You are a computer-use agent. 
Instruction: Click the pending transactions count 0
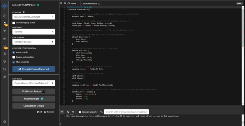coord(73,112)
